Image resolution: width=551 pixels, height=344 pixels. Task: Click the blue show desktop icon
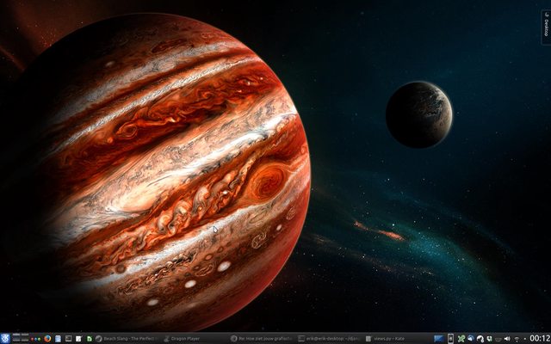tap(439, 338)
